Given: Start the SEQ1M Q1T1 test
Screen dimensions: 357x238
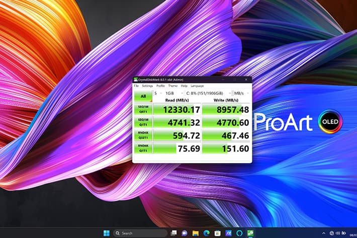Looking at the screenshot, I should pos(143,122).
